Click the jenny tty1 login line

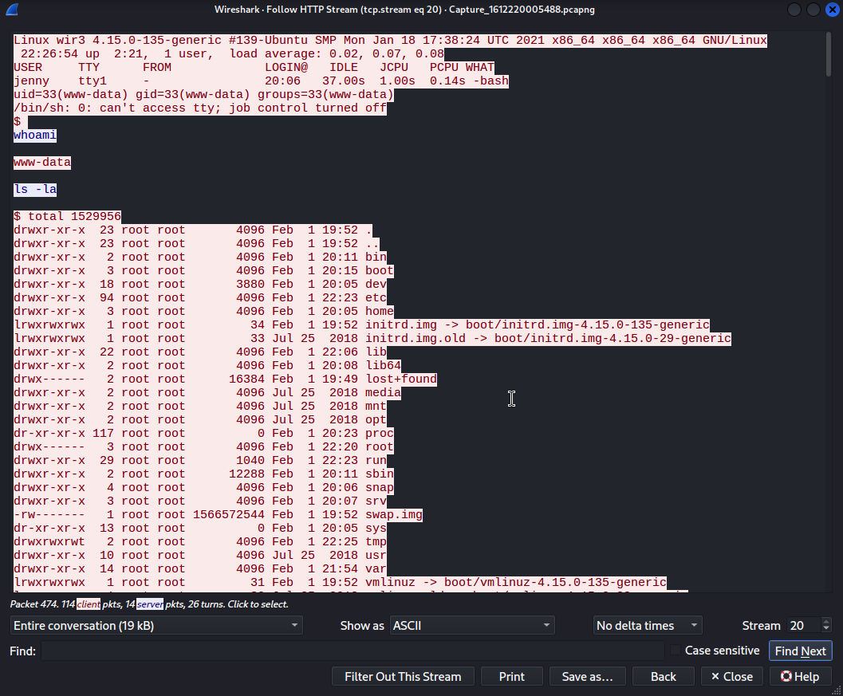click(x=261, y=81)
